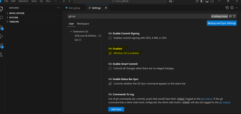Click Backup and Sync Settings button
The image size is (241, 114).
click(x=222, y=23)
